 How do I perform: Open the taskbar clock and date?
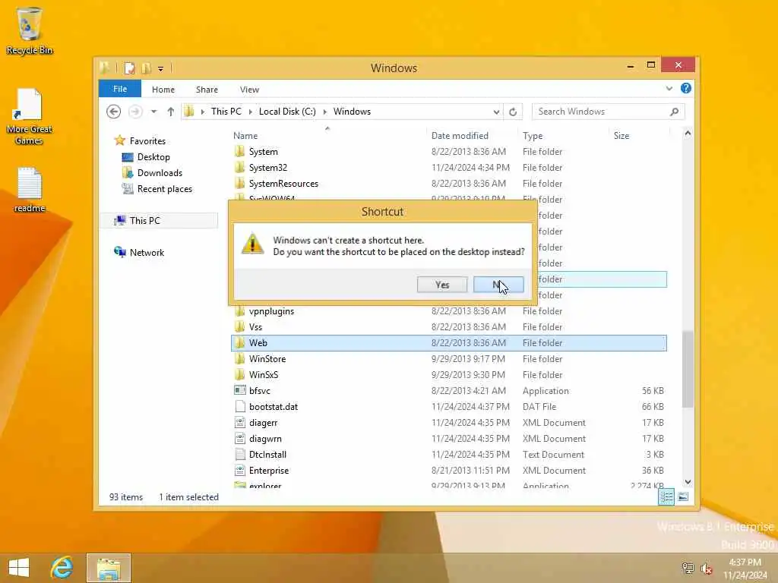point(745,569)
